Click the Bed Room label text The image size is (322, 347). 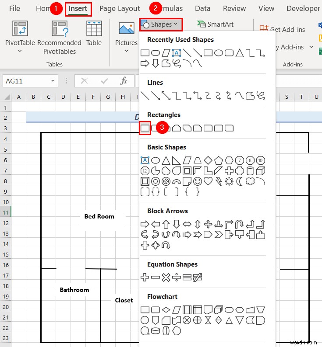99,216
